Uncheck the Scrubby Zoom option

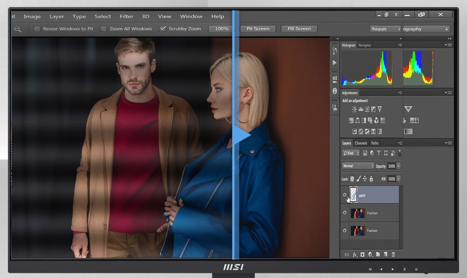pos(163,29)
